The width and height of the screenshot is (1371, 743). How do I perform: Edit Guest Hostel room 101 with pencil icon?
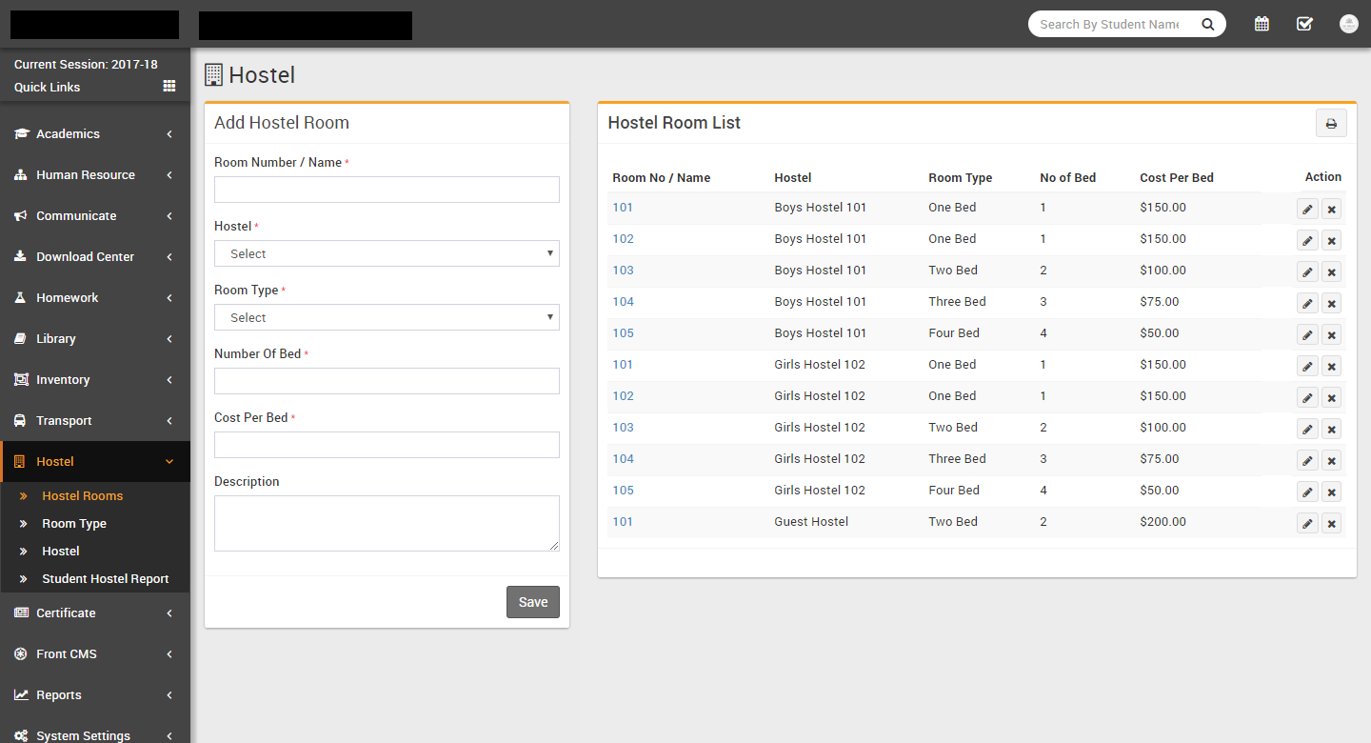pos(1307,524)
